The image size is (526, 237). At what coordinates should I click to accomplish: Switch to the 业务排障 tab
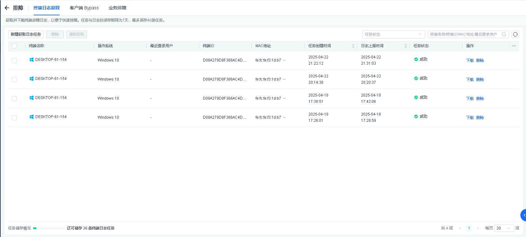click(x=117, y=8)
